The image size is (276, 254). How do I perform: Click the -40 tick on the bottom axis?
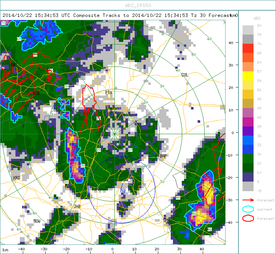[21, 249]
